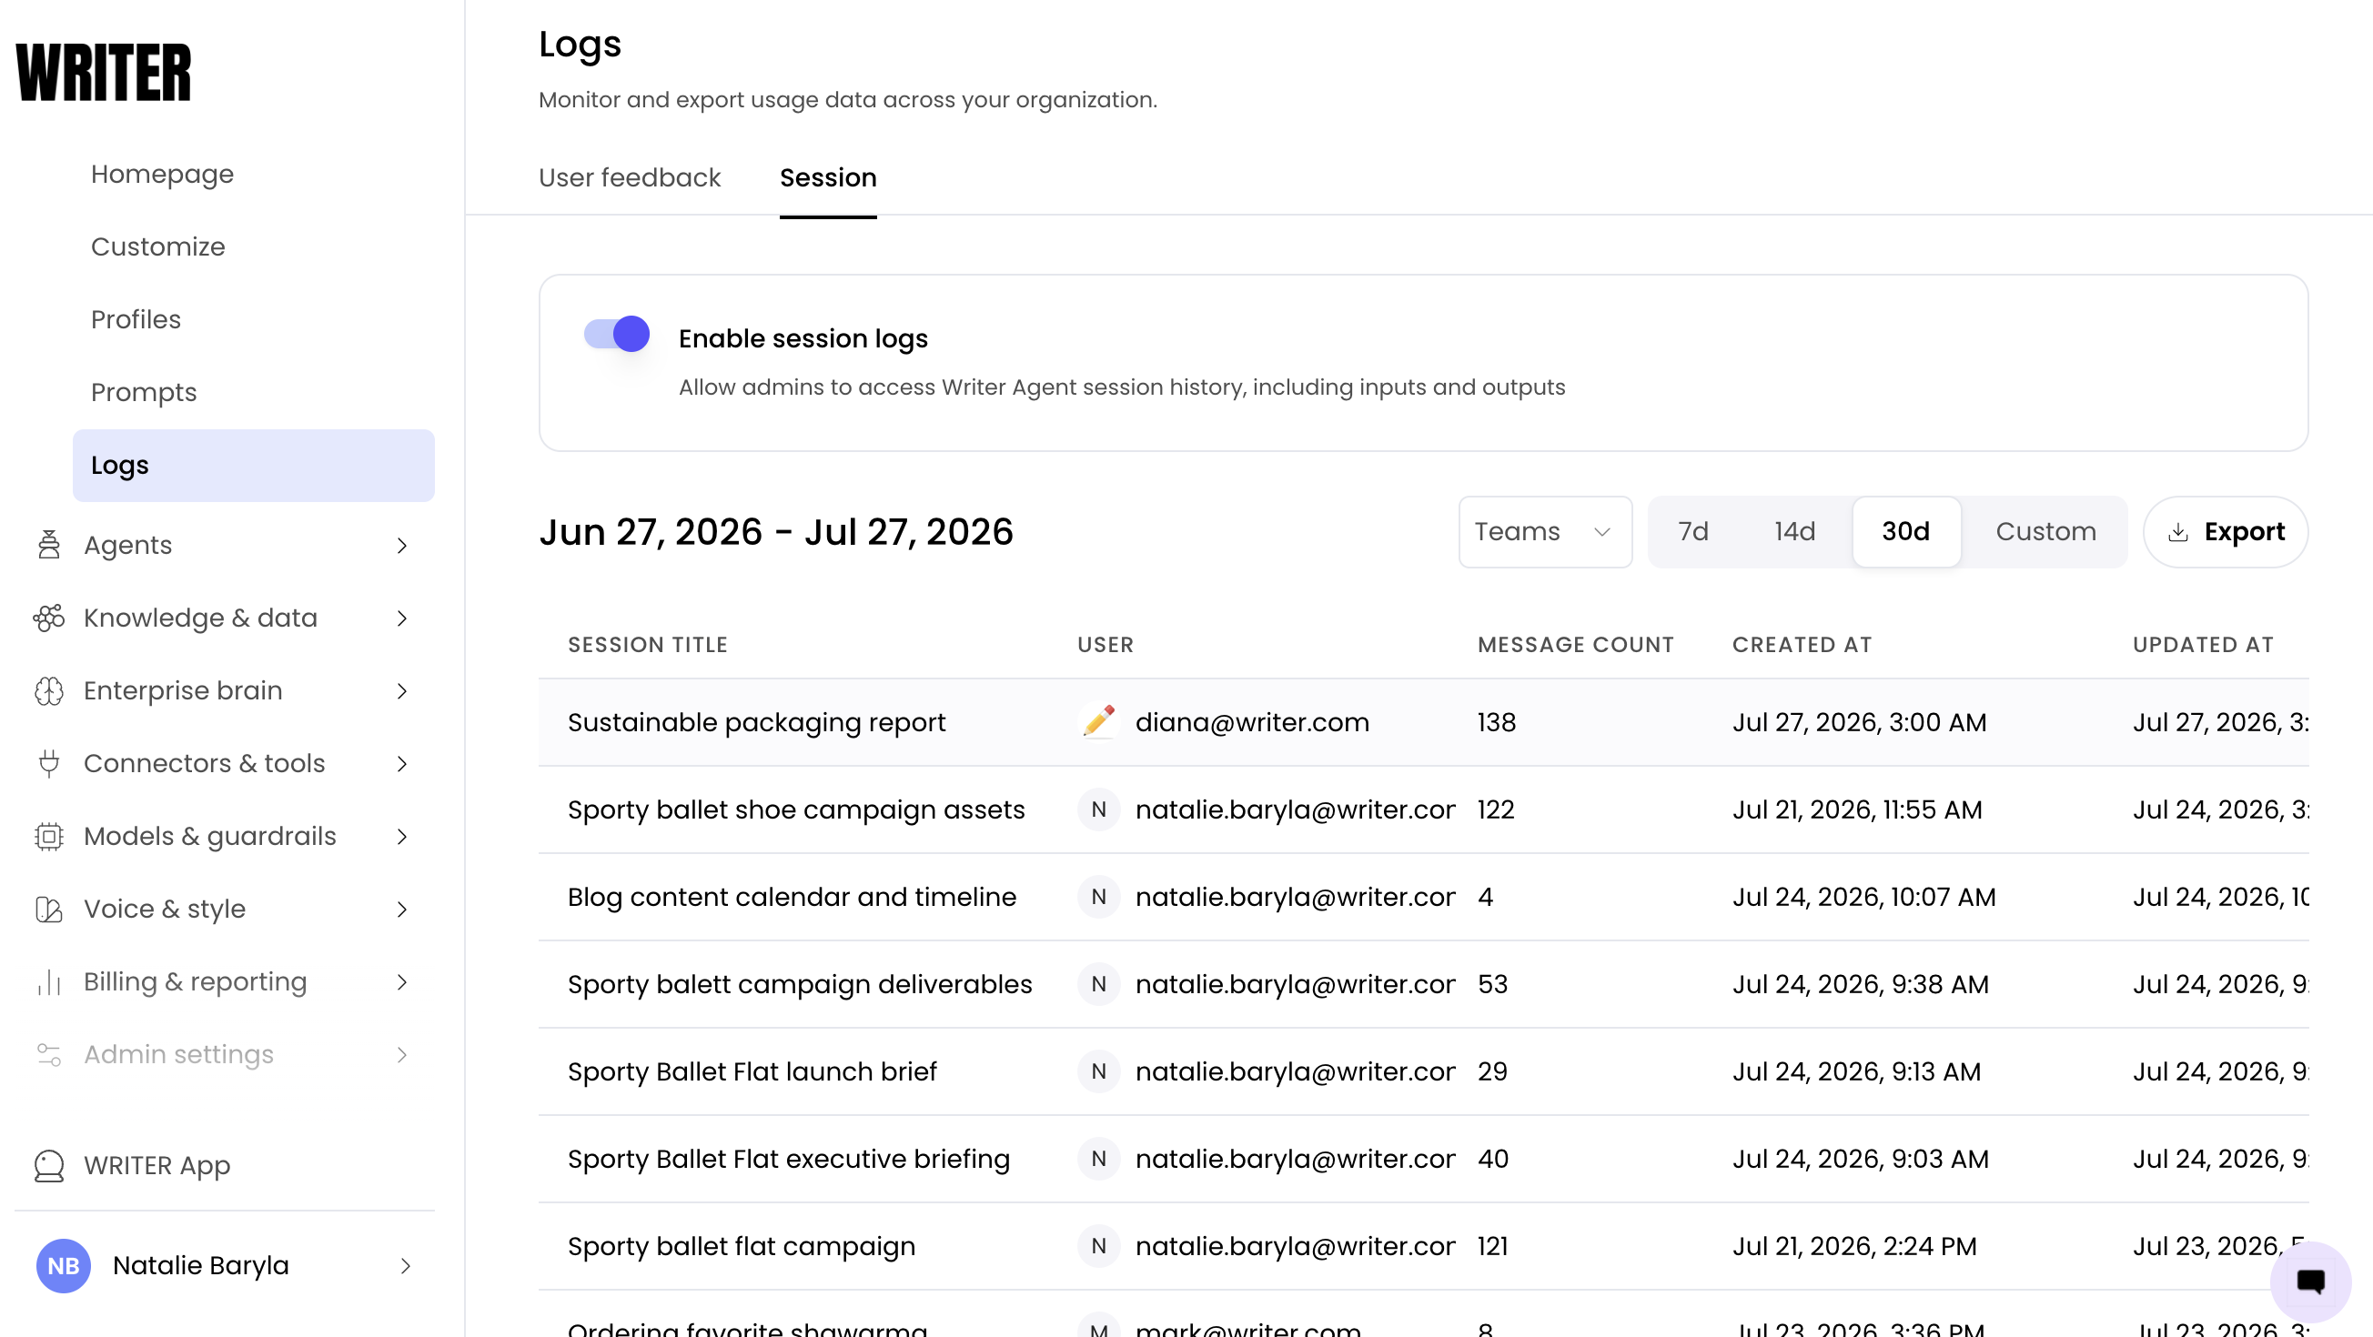Open the Sustainable packaging report session row
Image resolution: width=2373 pixels, height=1337 pixels.
click(1423, 722)
